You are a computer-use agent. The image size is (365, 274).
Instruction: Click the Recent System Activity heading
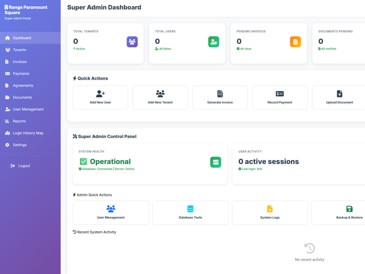pos(94,232)
